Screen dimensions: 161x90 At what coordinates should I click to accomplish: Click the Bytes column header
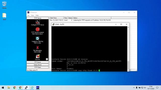point(70,18)
